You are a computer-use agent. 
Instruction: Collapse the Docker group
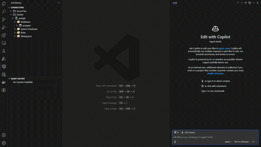pos(11,15)
